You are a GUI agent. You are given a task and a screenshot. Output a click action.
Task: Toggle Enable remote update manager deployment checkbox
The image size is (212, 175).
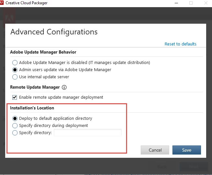(15, 97)
